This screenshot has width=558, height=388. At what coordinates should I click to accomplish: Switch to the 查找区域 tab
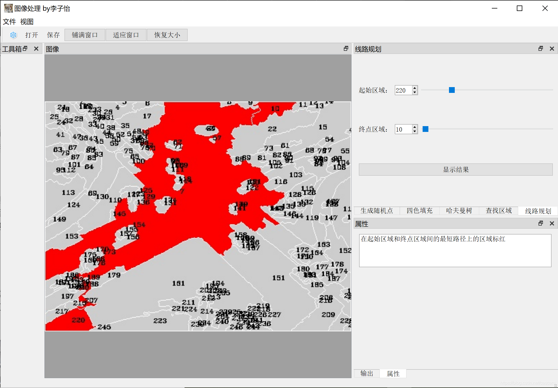(499, 211)
